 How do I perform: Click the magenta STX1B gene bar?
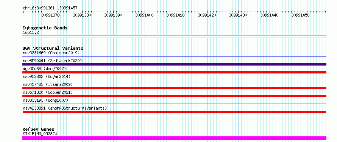click(x=174, y=138)
